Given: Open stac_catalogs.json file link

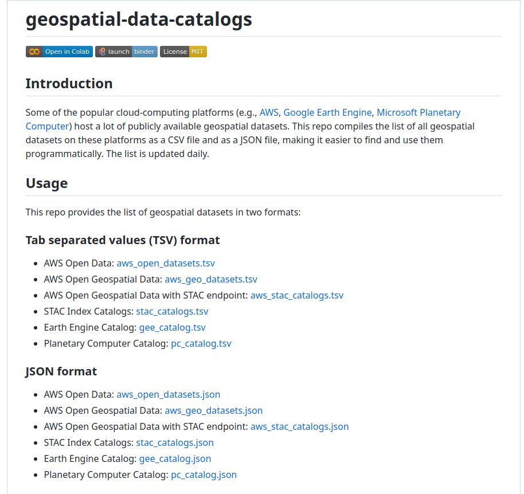Looking at the screenshot, I should [x=175, y=443].
